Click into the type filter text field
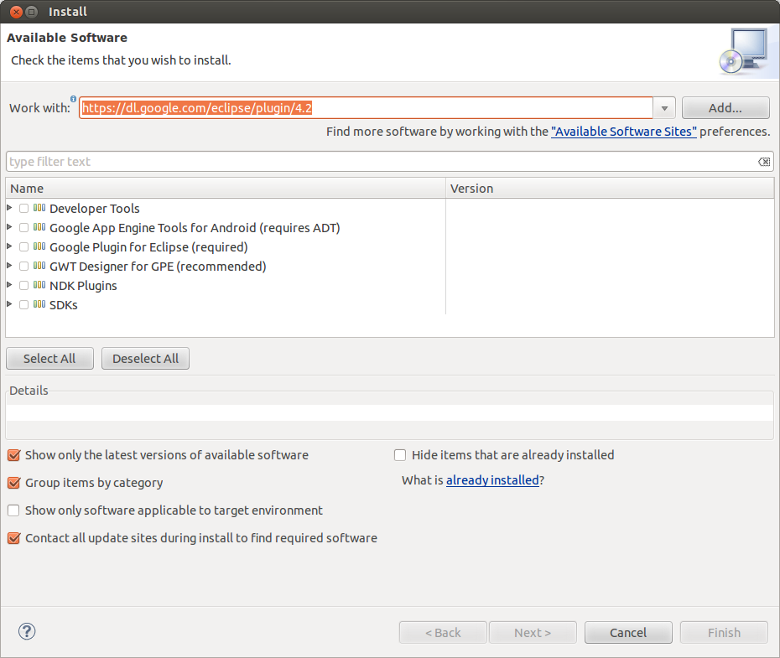780x658 pixels. 377,162
